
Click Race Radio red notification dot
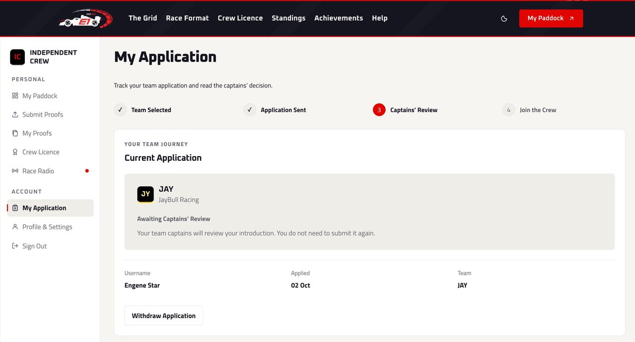tap(87, 171)
